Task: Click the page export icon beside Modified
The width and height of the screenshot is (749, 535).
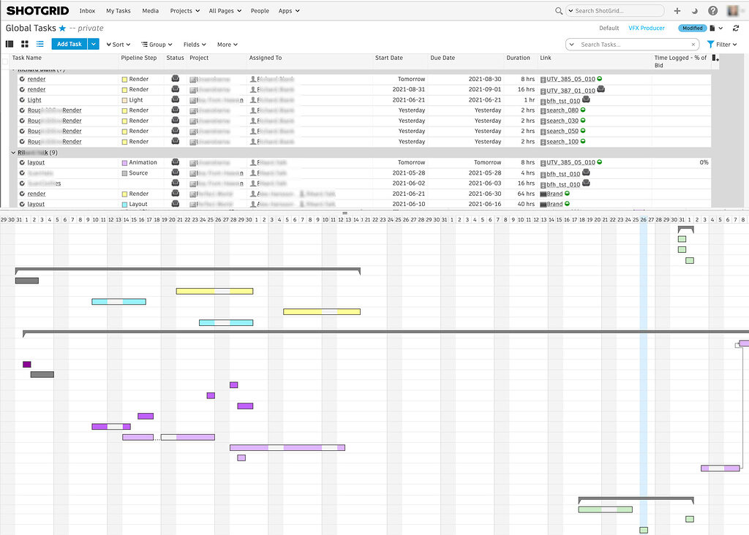Action: click(x=712, y=27)
